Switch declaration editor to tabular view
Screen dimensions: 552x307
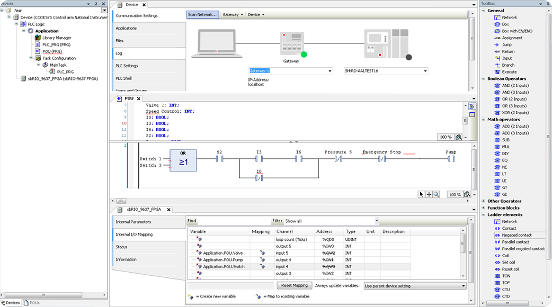(x=472, y=114)
